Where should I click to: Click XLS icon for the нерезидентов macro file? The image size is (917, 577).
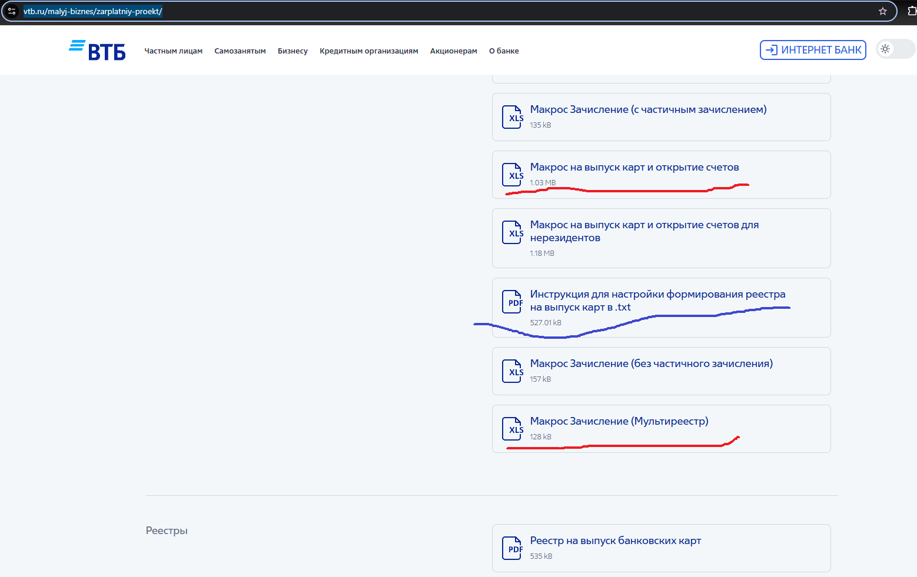pyautogui.click(x=512, y=232)
